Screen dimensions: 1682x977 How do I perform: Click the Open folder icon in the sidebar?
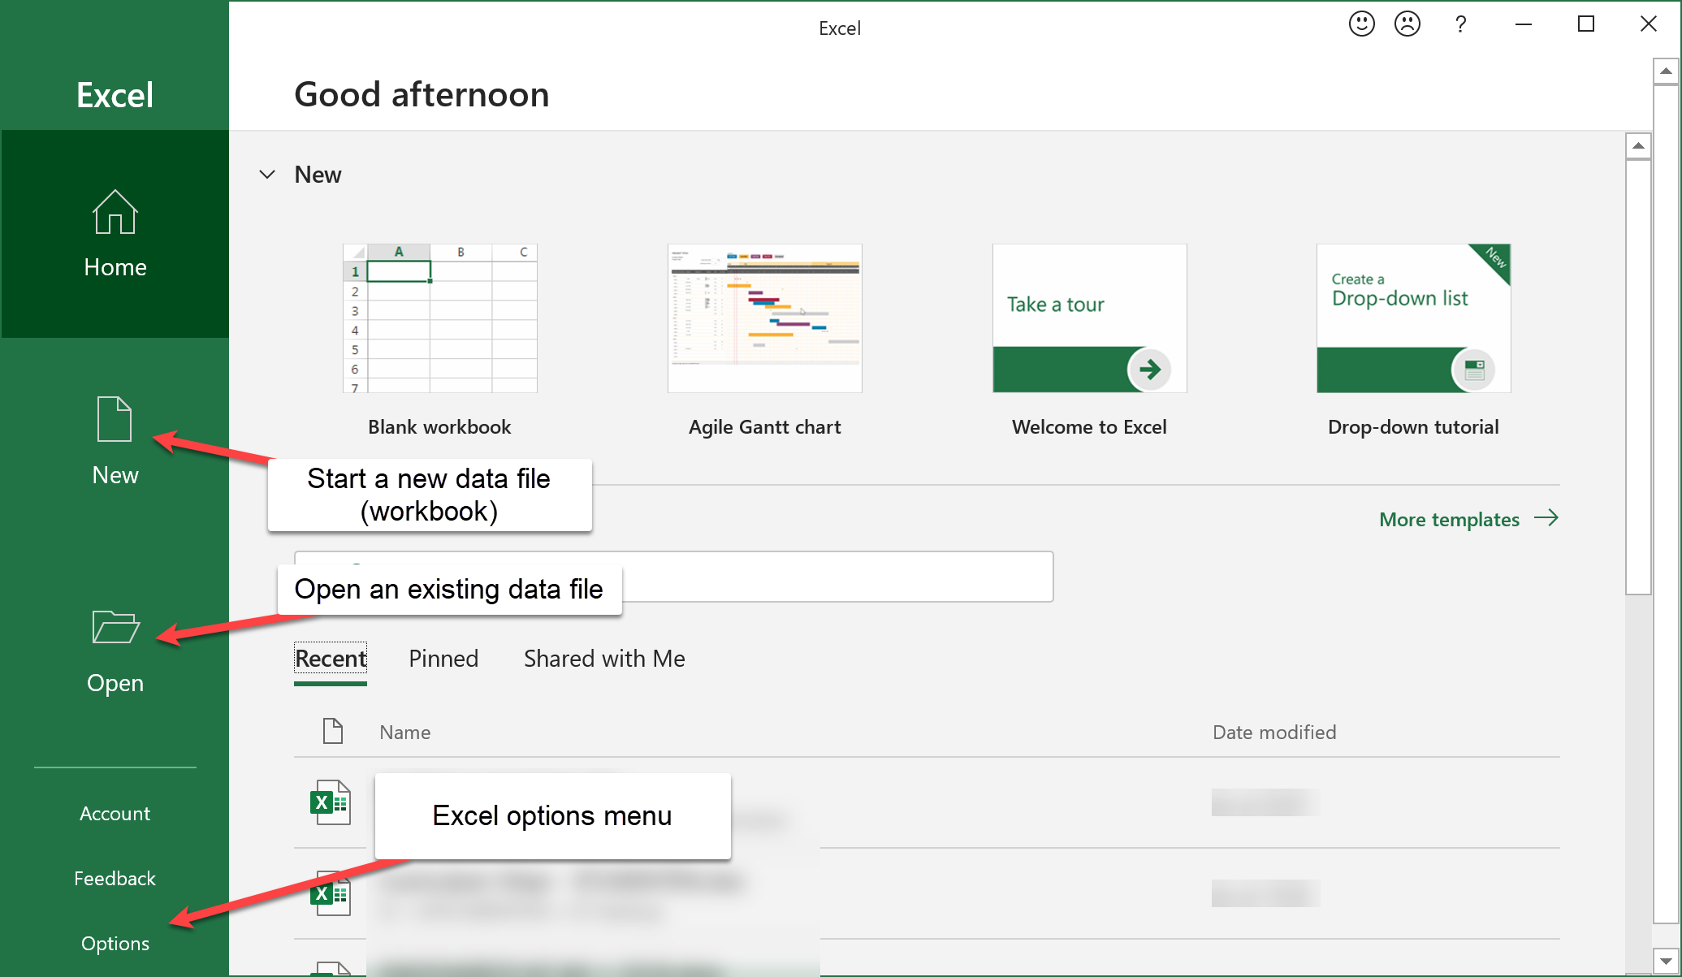click(115, 627)
